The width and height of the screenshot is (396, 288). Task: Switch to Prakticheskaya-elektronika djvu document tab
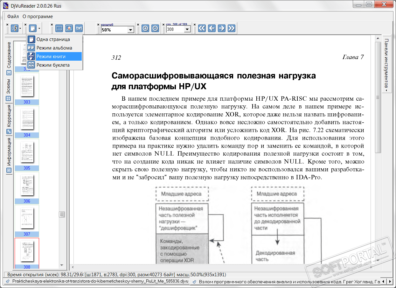97,281
